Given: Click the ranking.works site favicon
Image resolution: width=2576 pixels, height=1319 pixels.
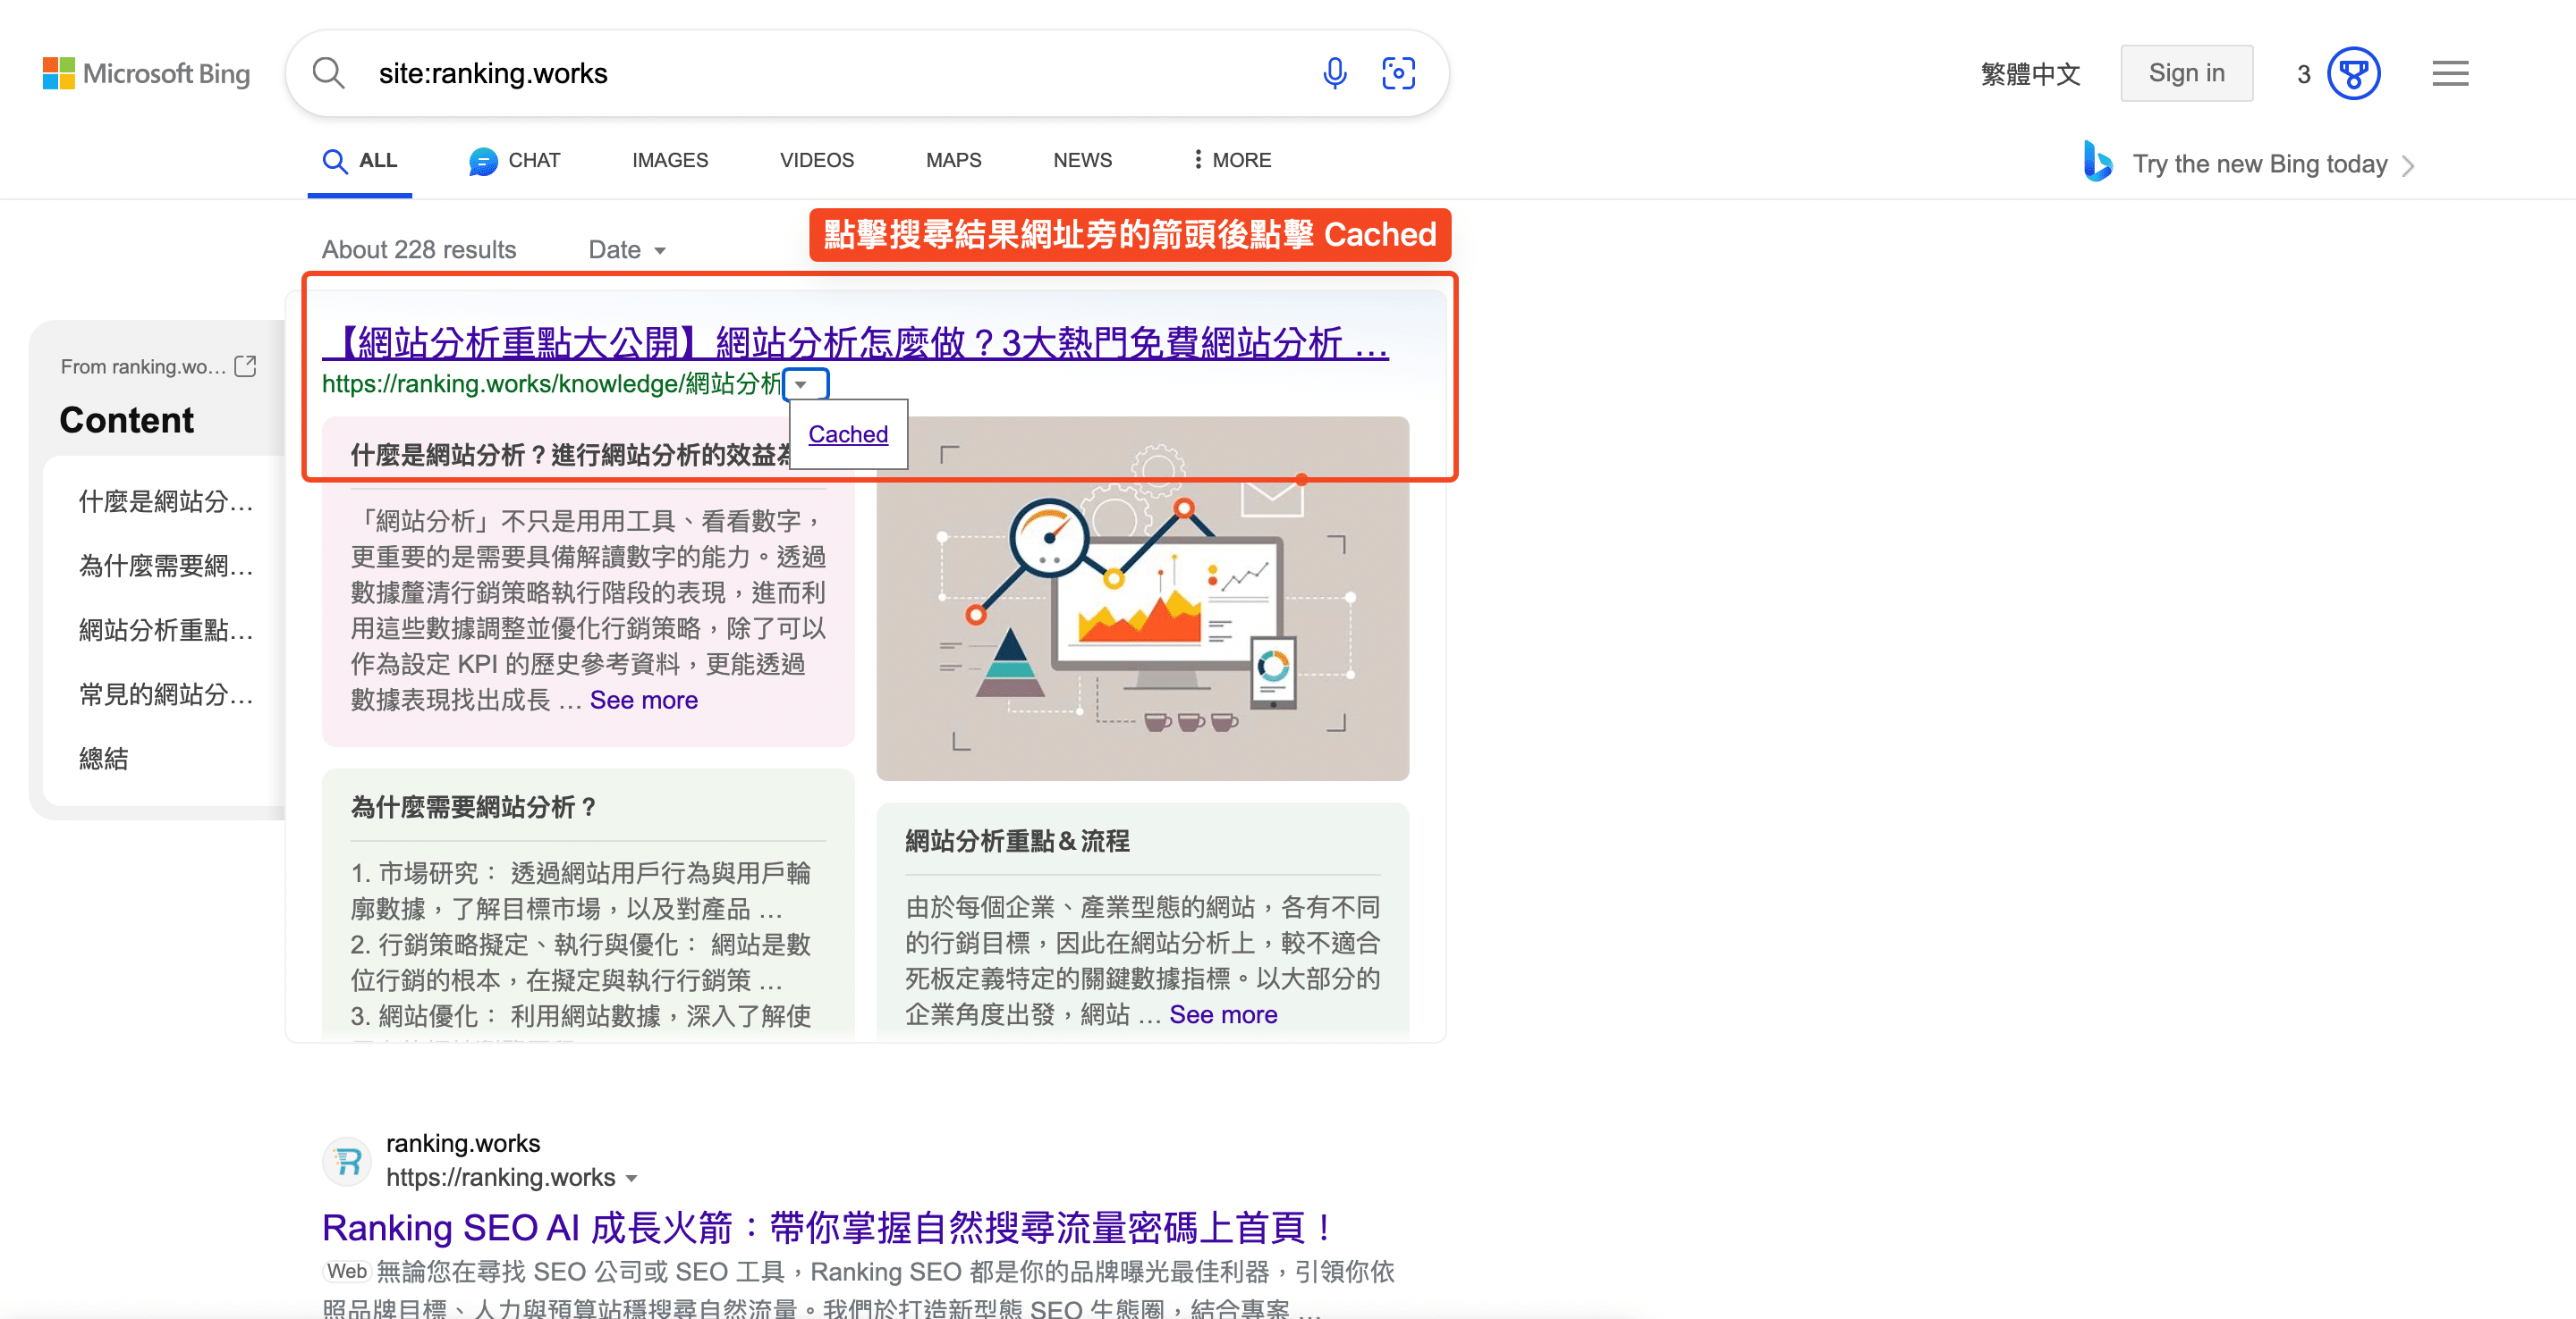Looking at the screenshot, I should click(x=347, y=1160).
